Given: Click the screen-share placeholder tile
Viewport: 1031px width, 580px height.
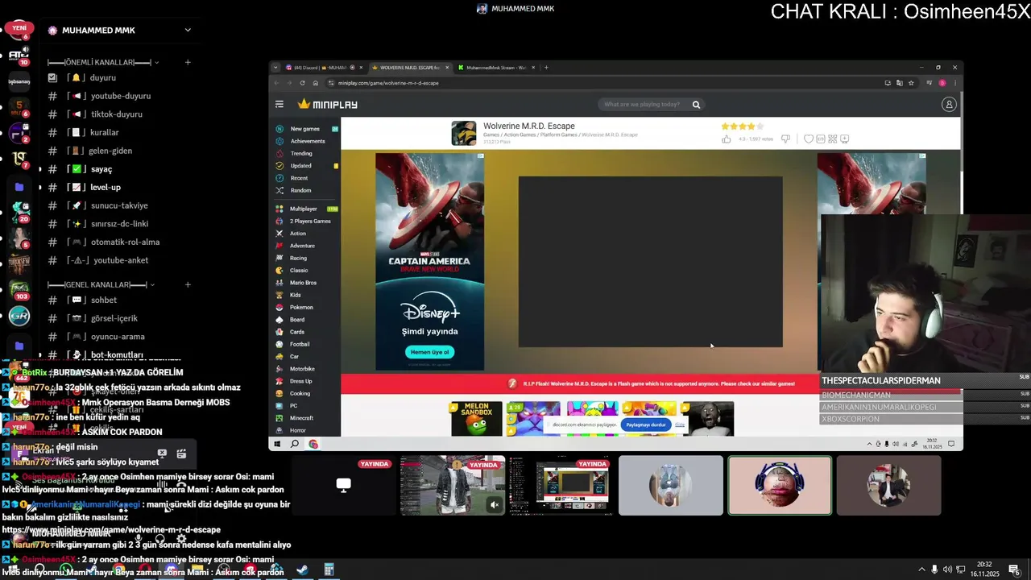Looking at the screenshot, I should pos(344,485).
